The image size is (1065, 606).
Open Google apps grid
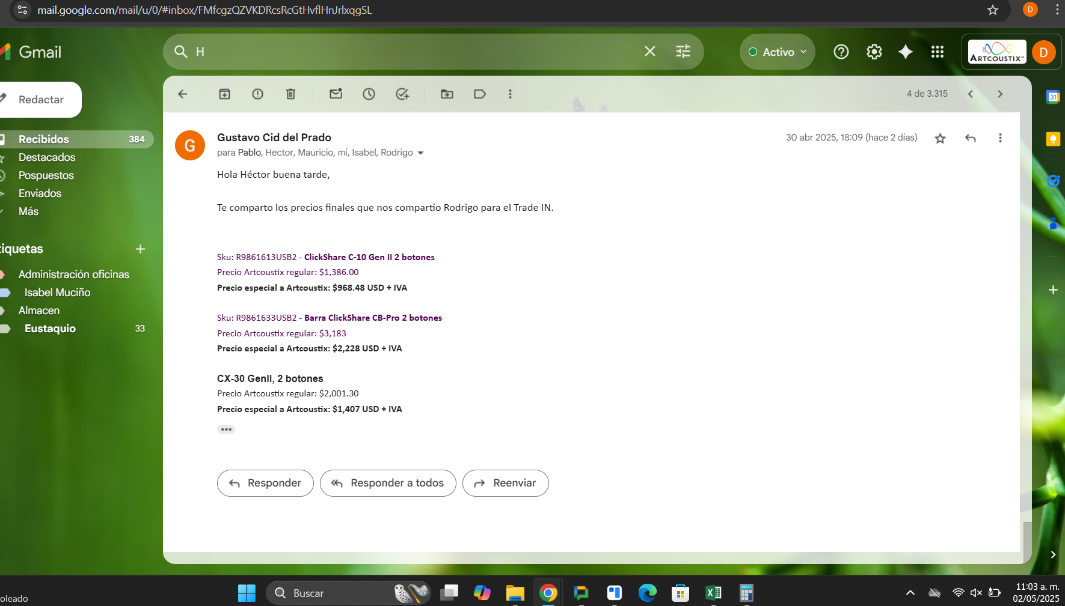(937, 52)
